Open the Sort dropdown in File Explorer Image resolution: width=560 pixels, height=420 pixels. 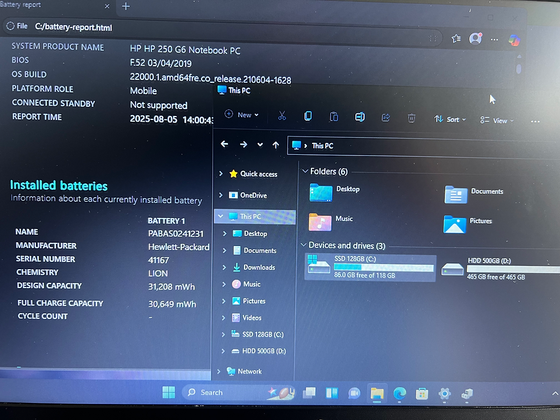(x=450, y=119)
